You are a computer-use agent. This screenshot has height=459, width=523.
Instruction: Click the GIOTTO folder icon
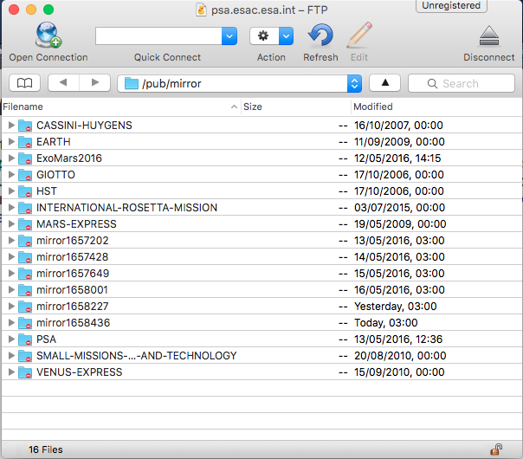pos(25,175)
